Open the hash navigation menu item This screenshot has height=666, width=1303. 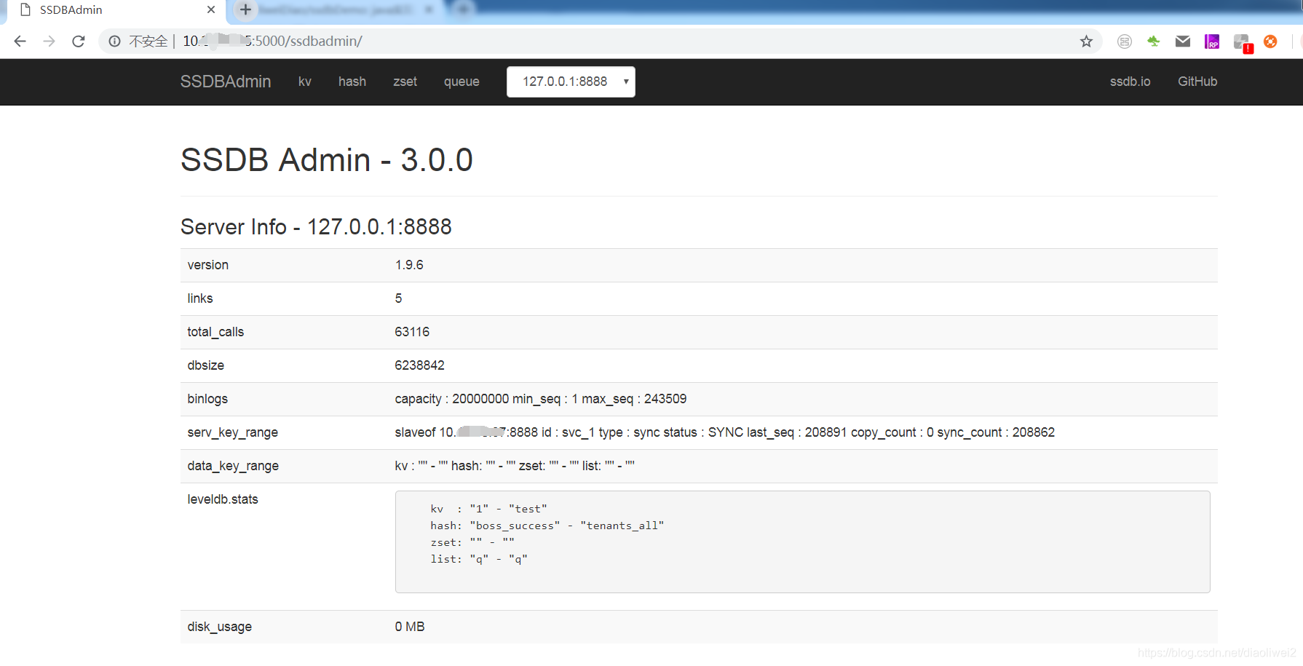pyautogui.click(x=352, y=82)
